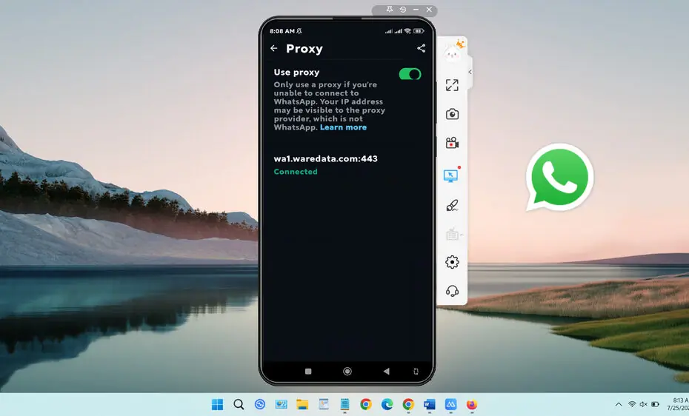Show hidden system tray icons
Image resolution: width=689 pixels, height=416 pixels.
point(619,404)
